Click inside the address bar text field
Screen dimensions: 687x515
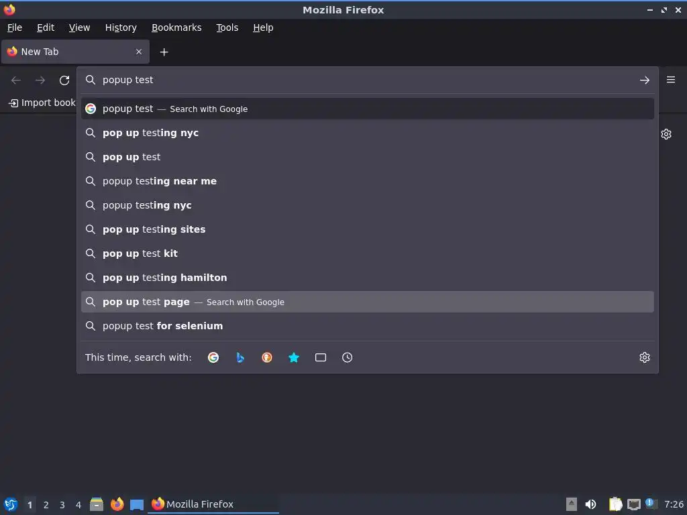click(367, 80)
